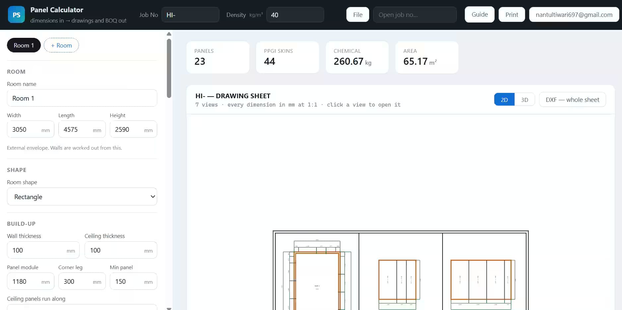This screenshot has width=622, height=310.
Task: Edit the Ceiling thickness field
Action: pyautogui.click(x=121, y=250)
